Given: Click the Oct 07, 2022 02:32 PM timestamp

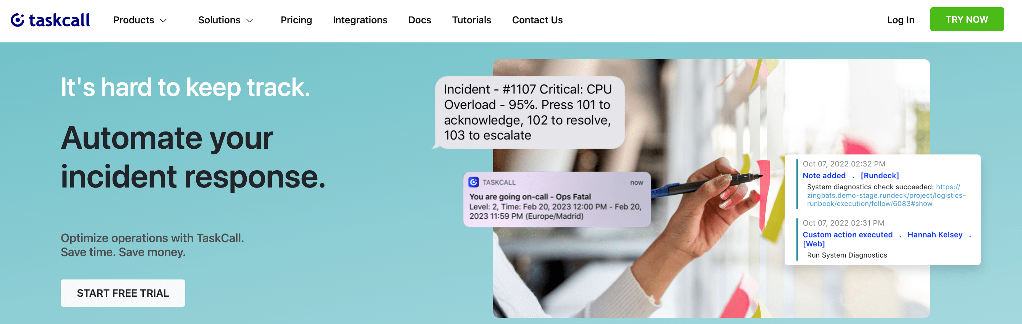Looking at the screenshot, I should click(x=844, y=163).
